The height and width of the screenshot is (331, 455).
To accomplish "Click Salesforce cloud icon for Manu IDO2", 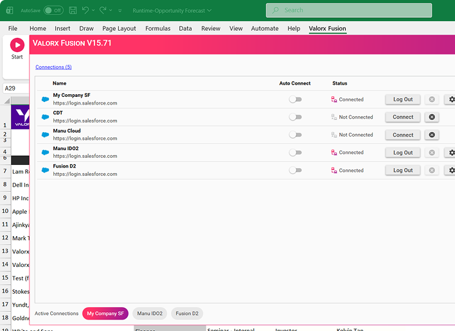I will [x=45, y=152].
